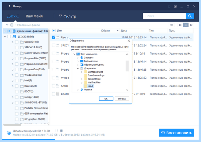
Task: Go up one folder level arrow
Action: click(7, 25)
